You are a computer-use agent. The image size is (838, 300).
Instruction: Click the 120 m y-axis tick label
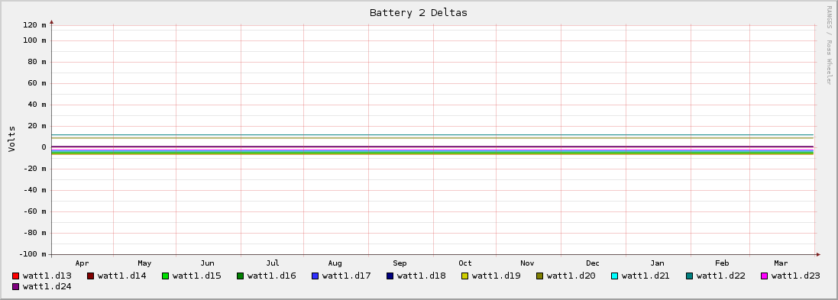(34, 25)
